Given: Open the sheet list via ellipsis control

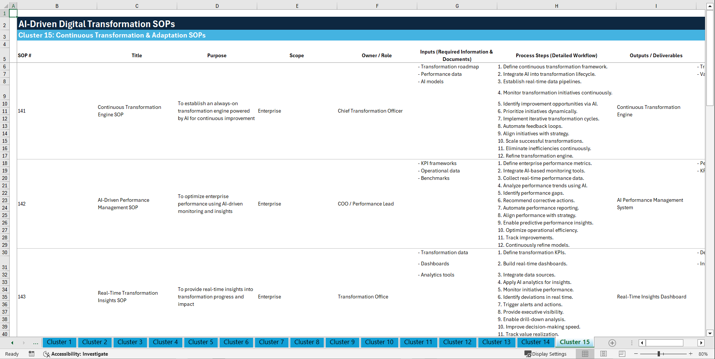Looking at the screenshot, I should point(35,343).
